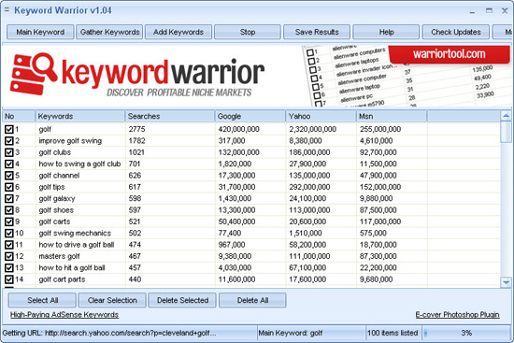Select the keyword 'improve golf swing'

click(x=70, y=141)
